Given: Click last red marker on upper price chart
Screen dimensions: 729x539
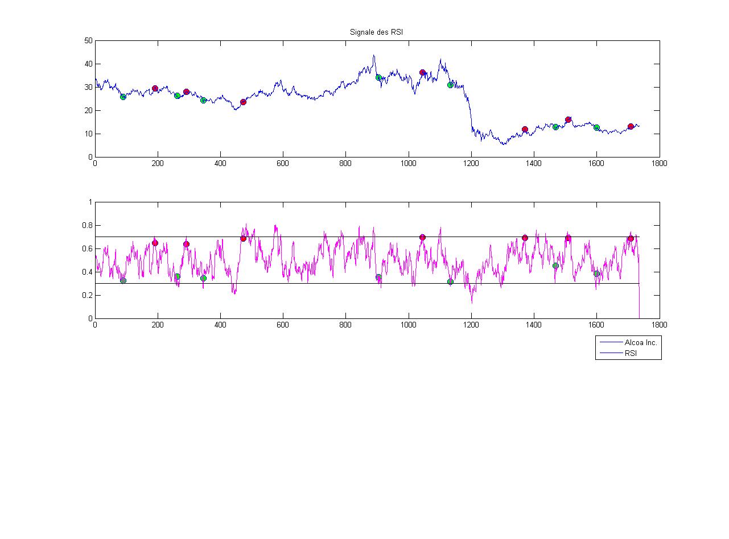Looking at the screenshot, I should (631, 127).
